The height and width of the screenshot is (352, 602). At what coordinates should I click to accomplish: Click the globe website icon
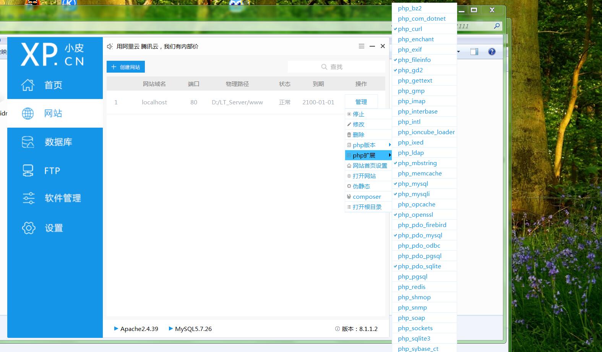coord(28,114)
